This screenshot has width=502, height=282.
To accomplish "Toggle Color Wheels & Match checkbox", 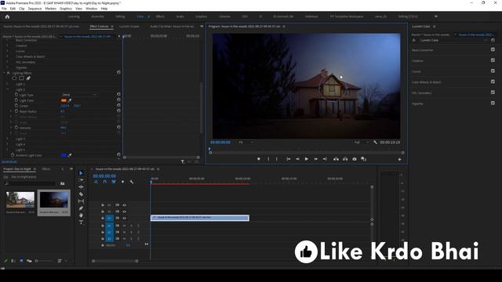I will 493,81.
